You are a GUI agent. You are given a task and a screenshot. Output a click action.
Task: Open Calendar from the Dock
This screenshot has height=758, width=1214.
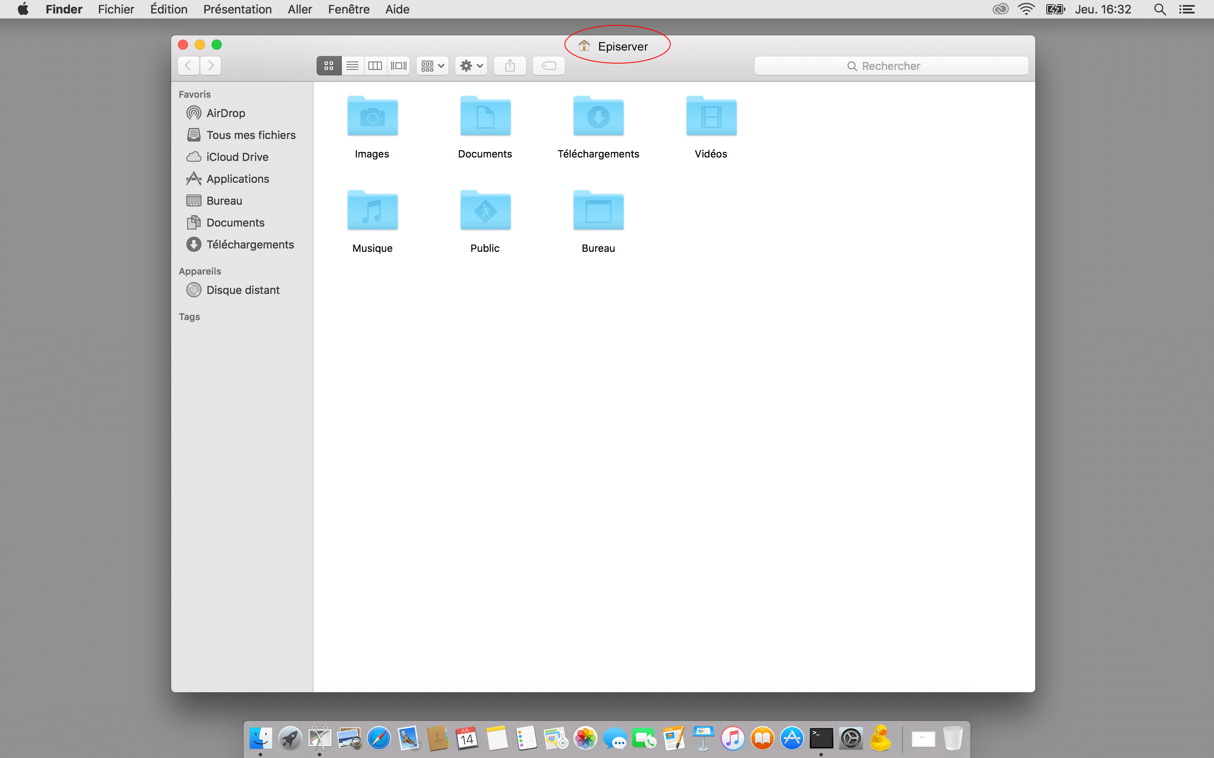(x=467, y=738)
